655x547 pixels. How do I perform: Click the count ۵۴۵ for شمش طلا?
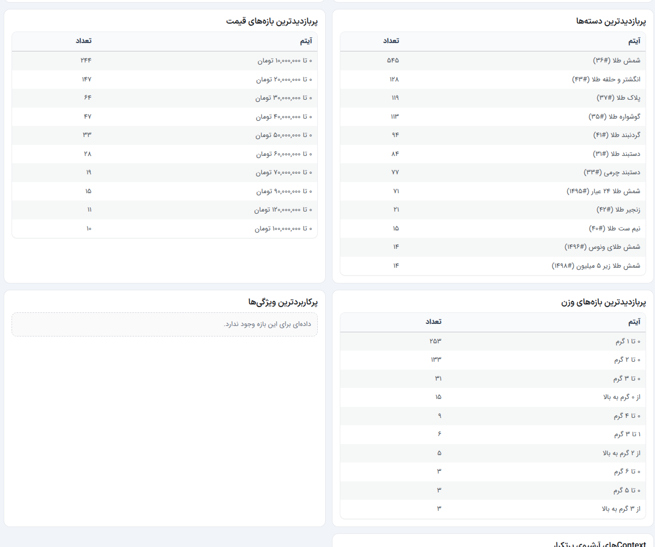tap(393, 60)
